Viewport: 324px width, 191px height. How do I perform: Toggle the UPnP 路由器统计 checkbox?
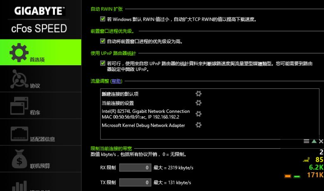[103, 63]
